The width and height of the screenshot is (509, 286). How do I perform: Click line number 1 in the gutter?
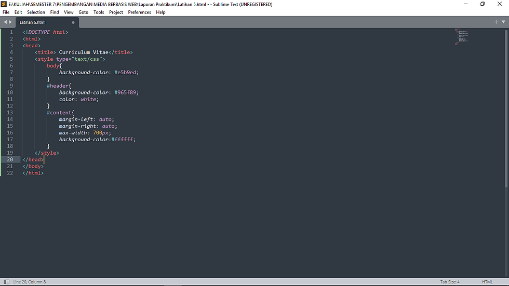(x=11, y=32)
